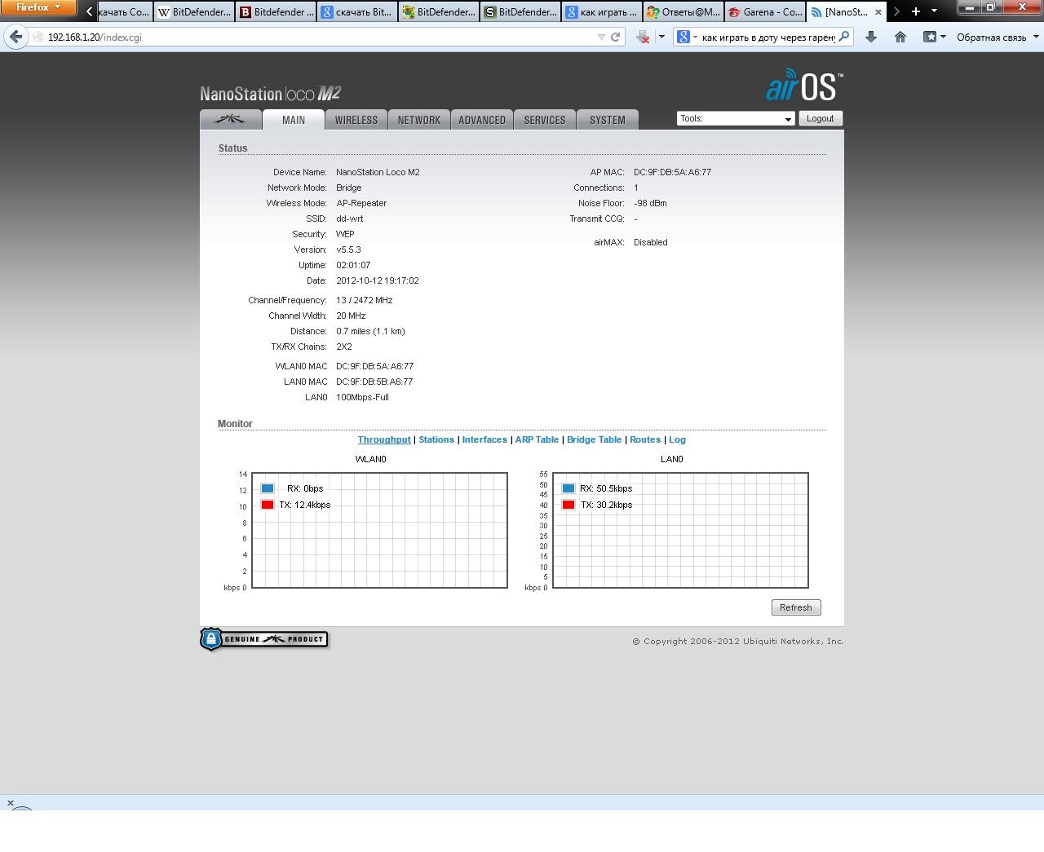
Task: Open the Routes link
Action: coord(645,439)
